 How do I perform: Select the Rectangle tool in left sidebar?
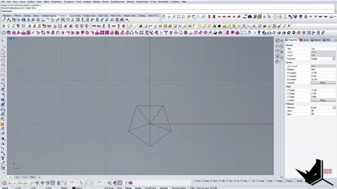pos(3,75)
